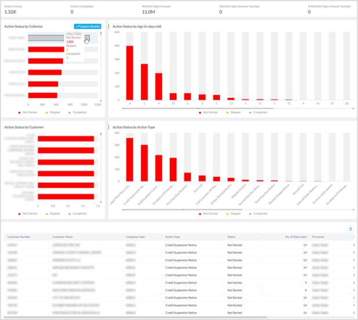Toggle Not Started legend in Collector chart
This screenshot has width=358, height=320.
(x=28, y=112)
